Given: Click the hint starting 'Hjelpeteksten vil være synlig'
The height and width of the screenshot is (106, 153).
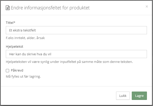Looking at the screenshot, I should [x=69, y=62].
